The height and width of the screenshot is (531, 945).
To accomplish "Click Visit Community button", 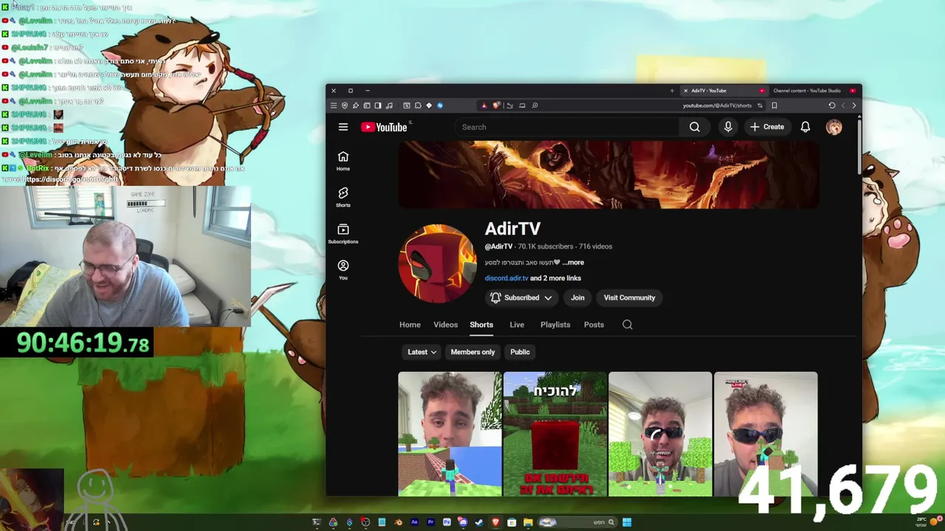I will tap(629, 298).
